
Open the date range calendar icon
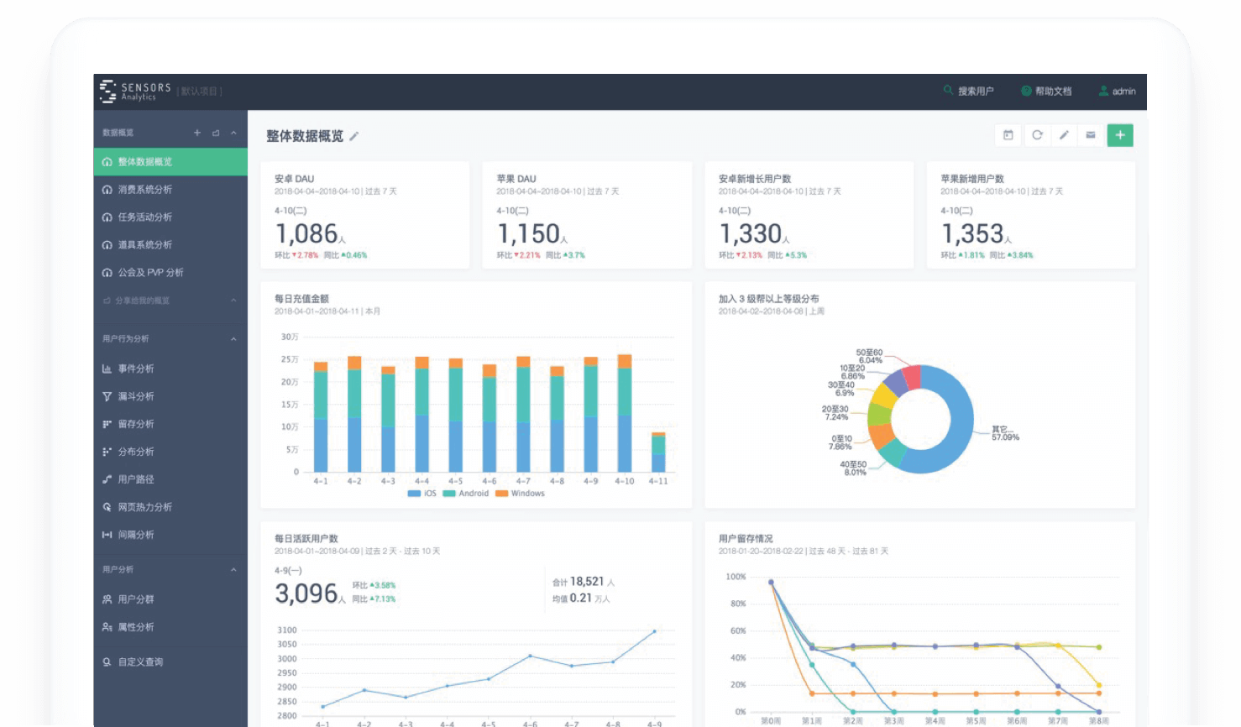coord(1008,135)
